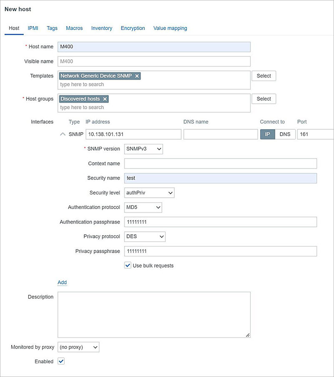The width and height of the screenshot is (334, 377).
Task: Switch to the Inventory tab
Action: (101, 28)
